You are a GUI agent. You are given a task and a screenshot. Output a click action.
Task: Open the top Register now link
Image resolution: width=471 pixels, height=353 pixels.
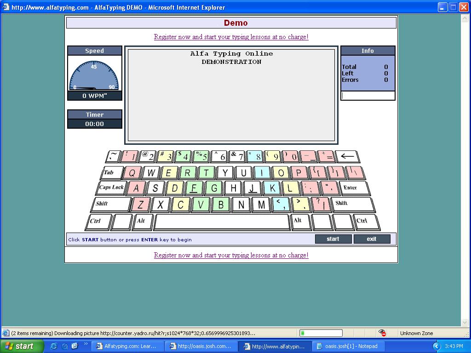coord(231,37)
